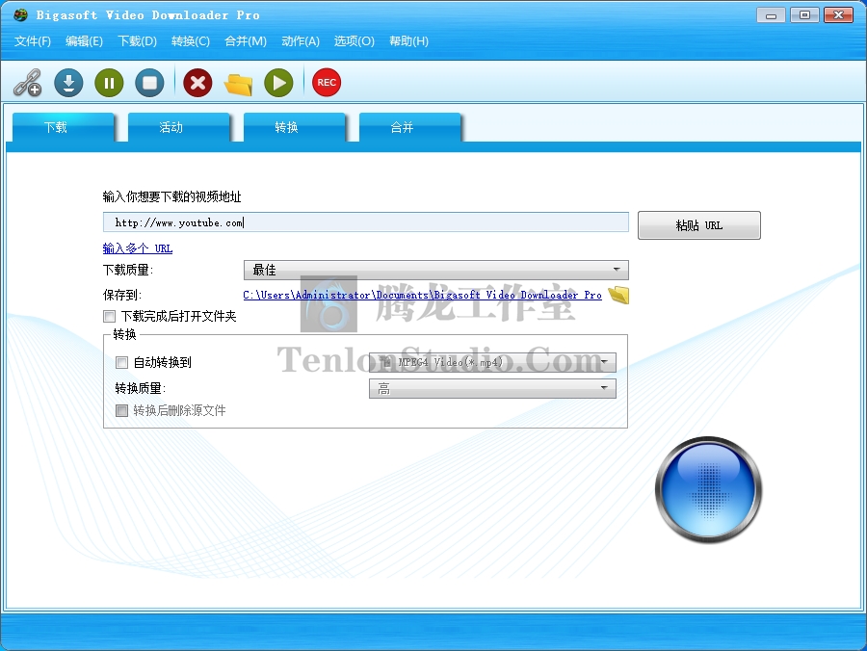The height and width of the screenshot is (651, 867).
Task: Expand the MPEG4 Video format dropdown
Action: [492, 362]
